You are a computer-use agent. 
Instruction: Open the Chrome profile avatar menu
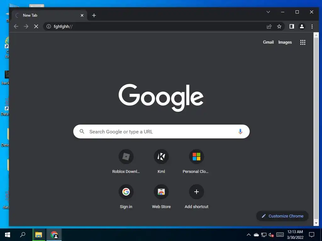(x=302, y=26)
